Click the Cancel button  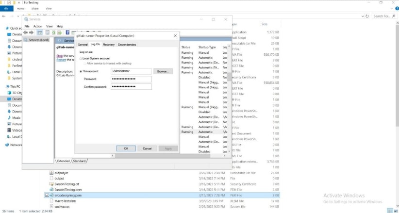click(147, 148)
